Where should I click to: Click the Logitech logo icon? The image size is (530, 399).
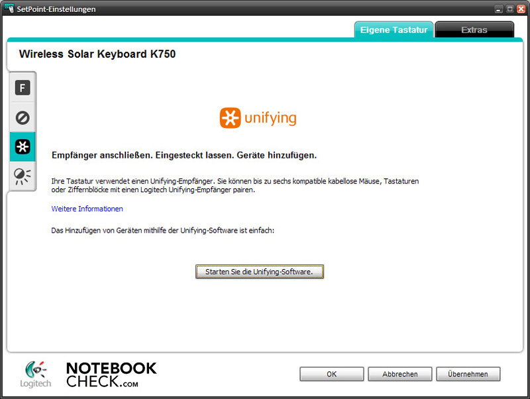36,374
